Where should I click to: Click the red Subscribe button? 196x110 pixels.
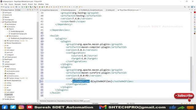(x=184, y=96)
